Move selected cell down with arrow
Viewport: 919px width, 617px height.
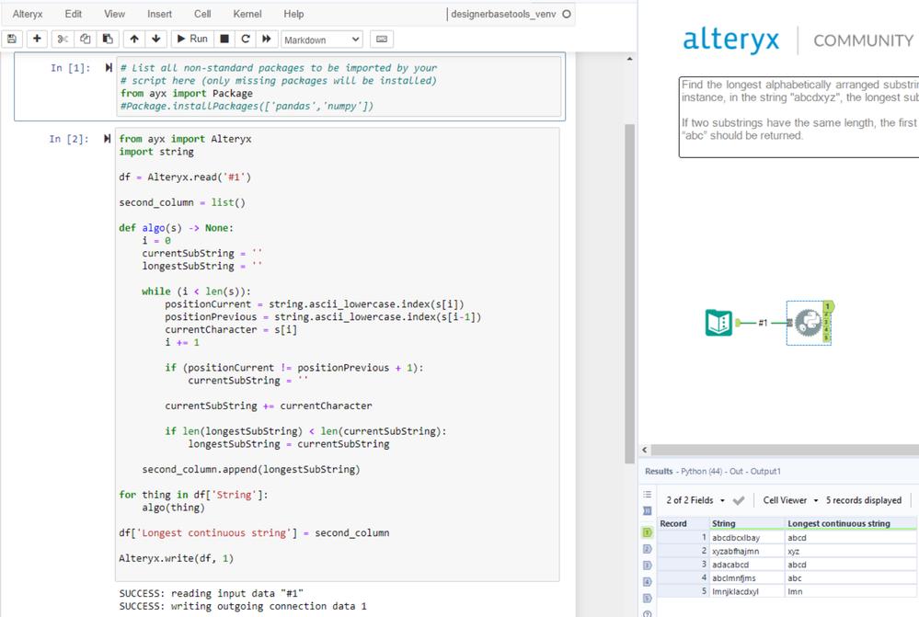point(155,39)
